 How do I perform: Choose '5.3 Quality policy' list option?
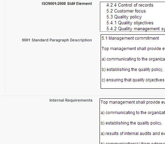[x=124, y=17]
